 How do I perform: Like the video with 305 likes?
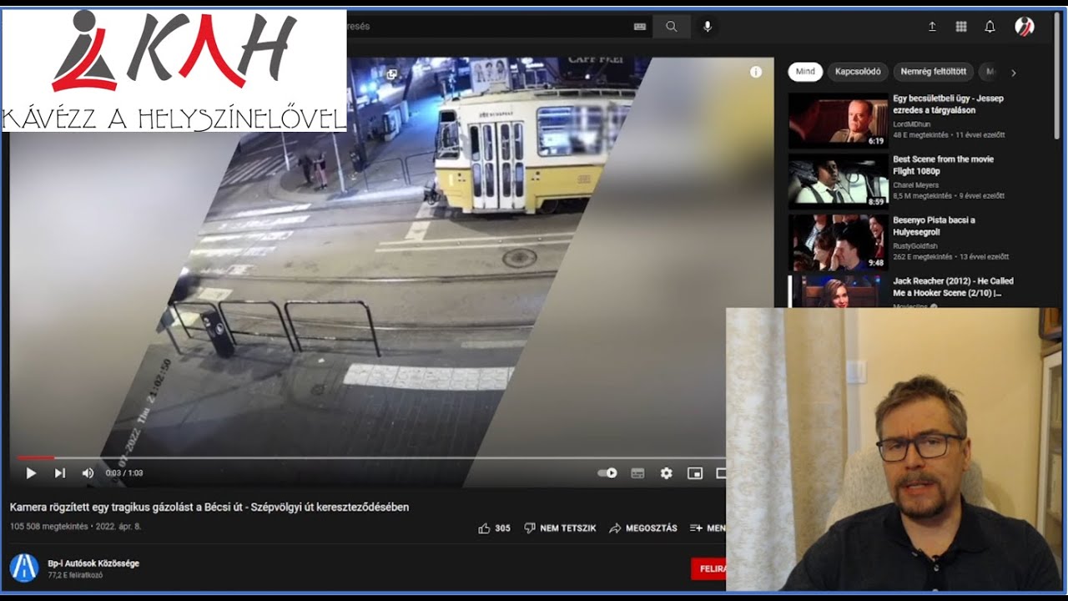(494, 528)
